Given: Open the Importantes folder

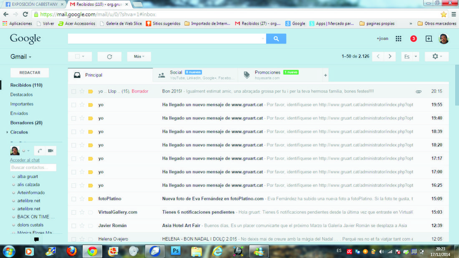Looking at the screenshot, I should point(22,104).
